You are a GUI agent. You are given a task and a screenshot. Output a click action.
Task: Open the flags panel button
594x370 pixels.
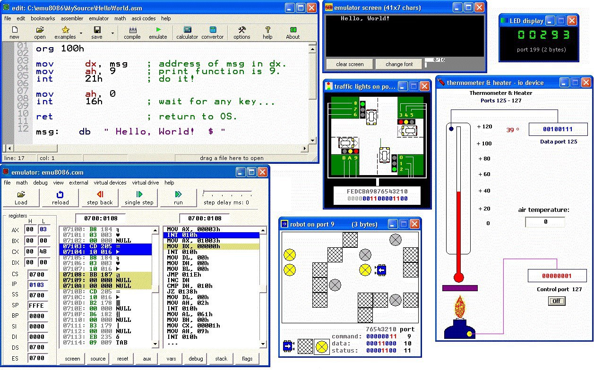tap(247, 359)
